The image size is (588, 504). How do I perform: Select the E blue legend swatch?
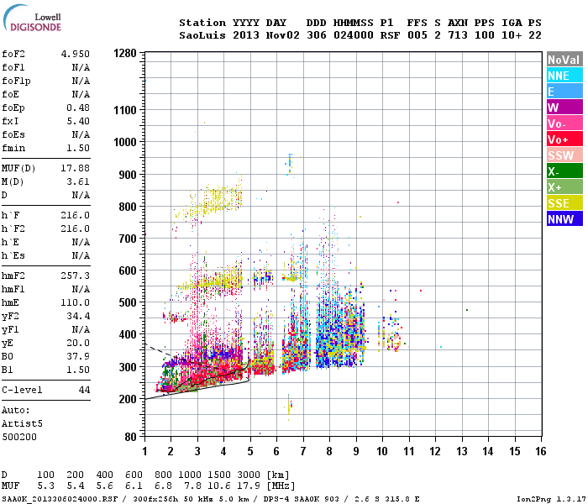coord(564,92)
